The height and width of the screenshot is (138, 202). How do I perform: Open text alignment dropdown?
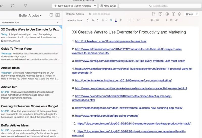tap(153, 20)
